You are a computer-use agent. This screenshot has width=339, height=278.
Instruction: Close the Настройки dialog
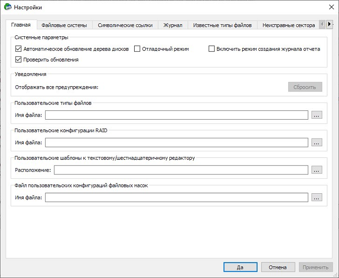click(x=331, y=7)
